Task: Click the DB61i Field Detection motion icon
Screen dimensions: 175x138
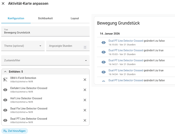Action: (x=5, y=79)
